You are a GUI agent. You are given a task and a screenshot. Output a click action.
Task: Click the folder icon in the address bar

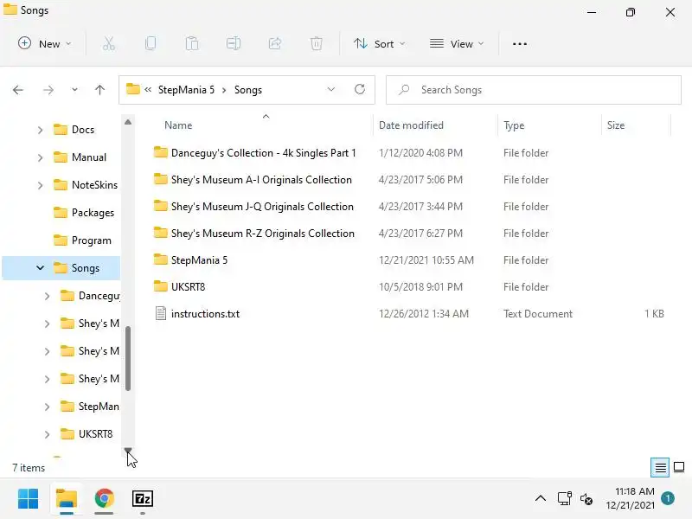coord(133,89)
